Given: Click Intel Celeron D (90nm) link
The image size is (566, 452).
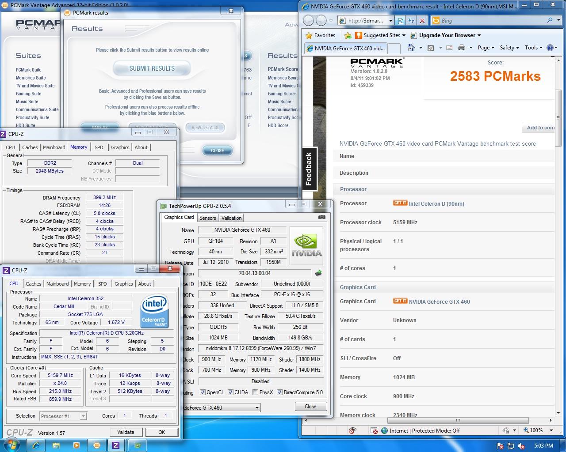Looking at the screenshot, I should 436,204.
